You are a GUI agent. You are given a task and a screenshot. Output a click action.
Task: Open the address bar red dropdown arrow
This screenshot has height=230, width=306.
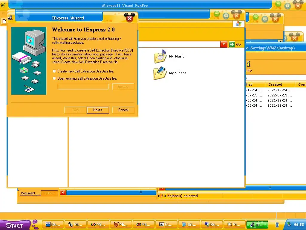click(x=224, y=44)
